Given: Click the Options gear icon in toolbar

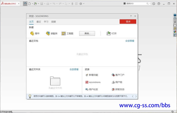Looking at the screenshot, I should click(x=81, y=4).
